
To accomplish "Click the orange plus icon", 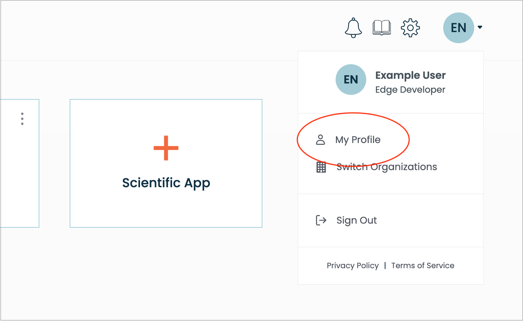I will point(166,148).
